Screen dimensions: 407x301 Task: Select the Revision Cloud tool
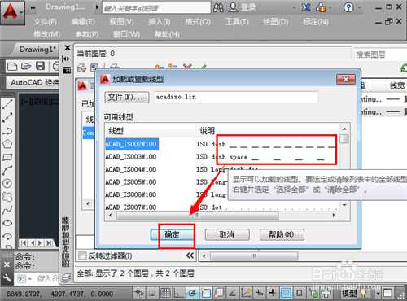(7, 197)
